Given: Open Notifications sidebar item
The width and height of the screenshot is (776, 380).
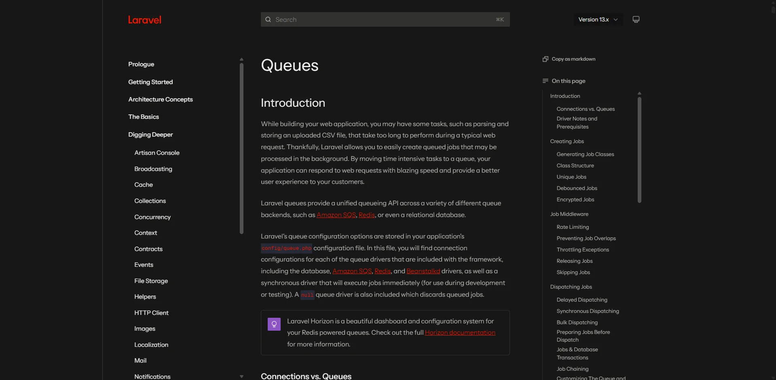Looking at the screenshot, I should [x=152, y=376].
